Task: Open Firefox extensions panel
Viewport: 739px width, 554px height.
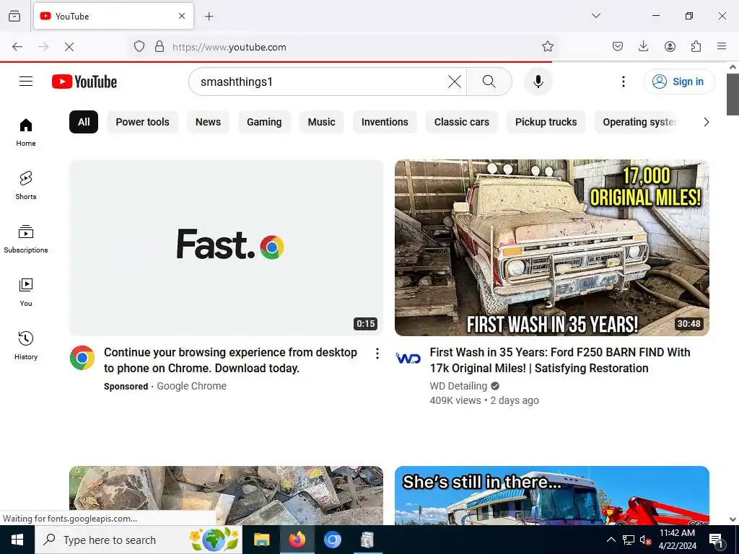Action: coord(696,46)
